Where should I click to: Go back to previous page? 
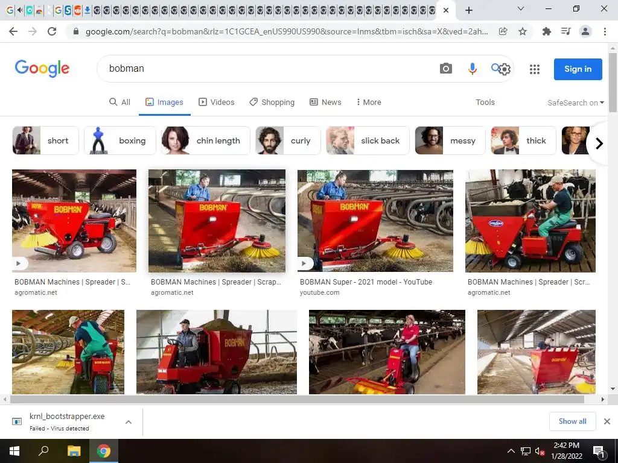[x=13, y=31]
